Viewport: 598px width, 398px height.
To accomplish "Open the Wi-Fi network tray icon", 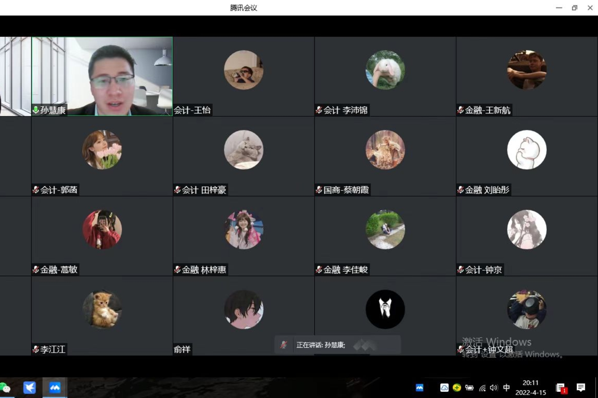I will 482,387.
